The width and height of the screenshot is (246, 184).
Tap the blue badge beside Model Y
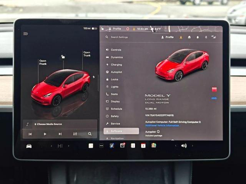(x=214, y=98)
